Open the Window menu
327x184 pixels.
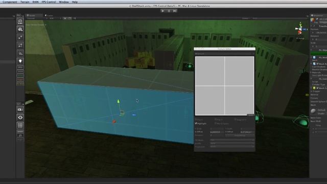coord(64,2)
